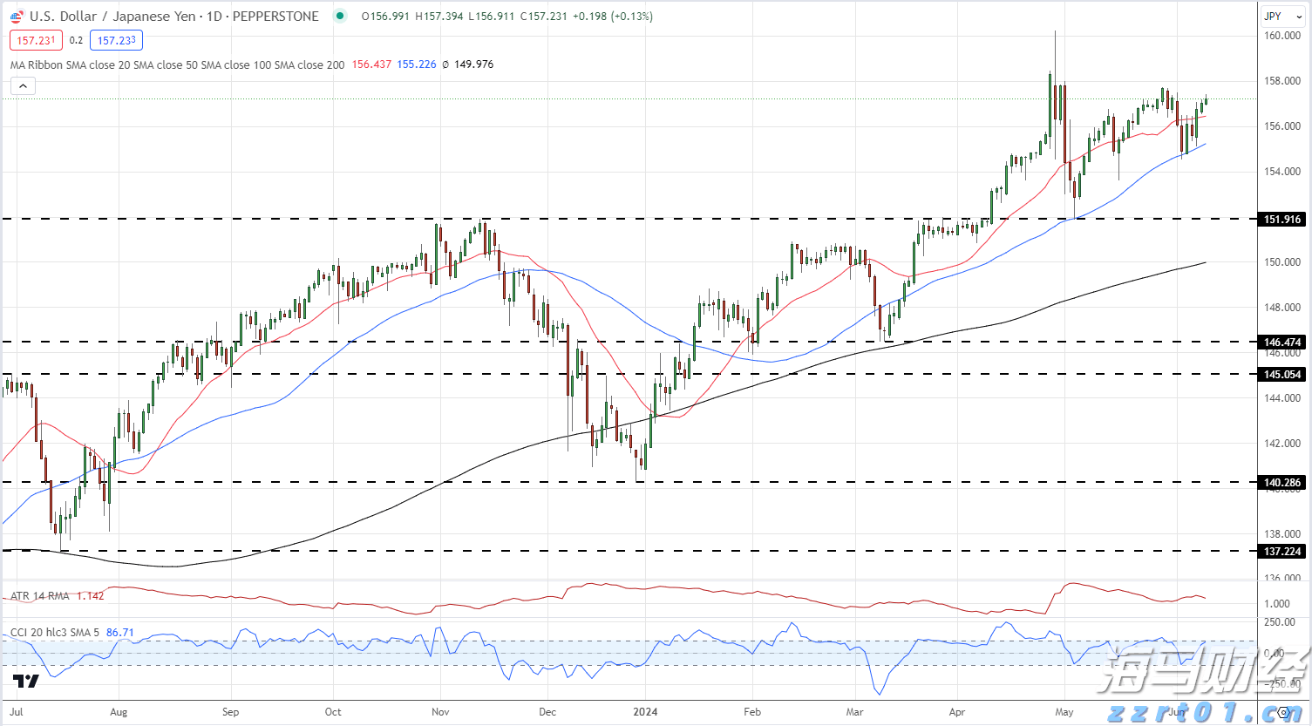Click the blue SMA value 155.226
This screenshot has height=726, width=1312.
[417, 64]
